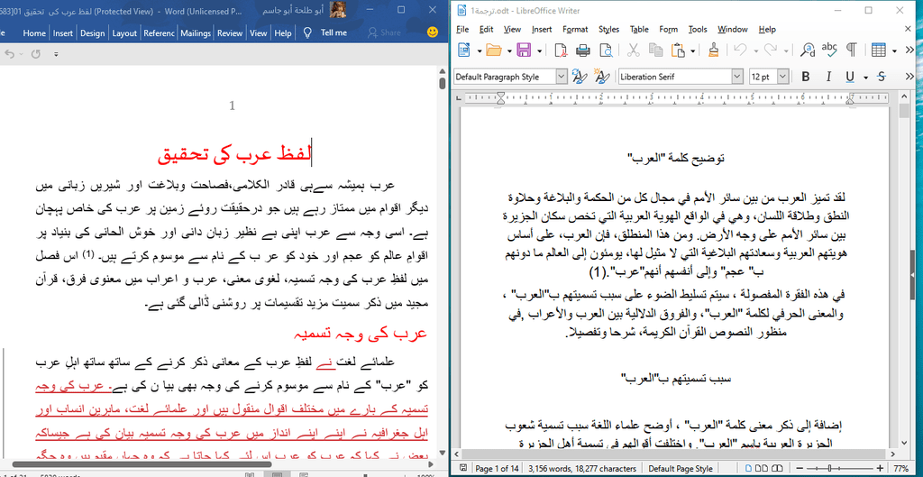This screenshot has height=477, width=923.
Task: Open the Format menu in LibreOffice Writer
Action: tap(575, 30)
